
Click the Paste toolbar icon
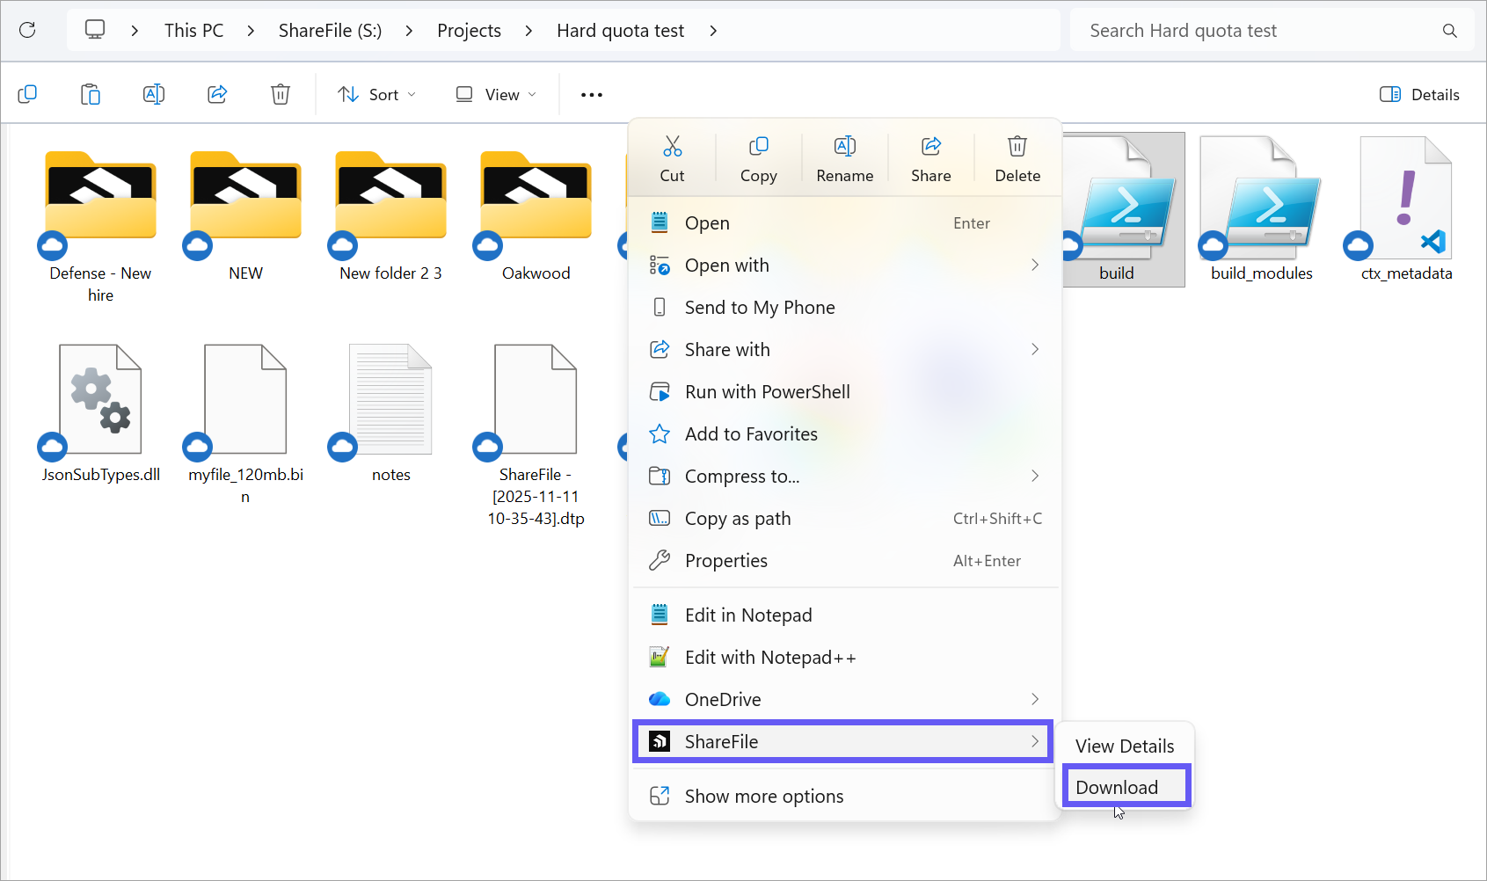pos(90,93)
